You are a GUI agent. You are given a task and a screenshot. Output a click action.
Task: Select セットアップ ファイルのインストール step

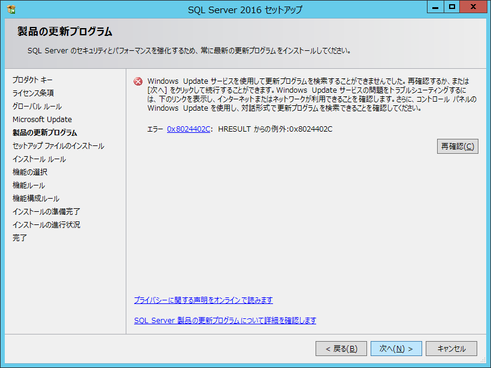tap(58, 145)
